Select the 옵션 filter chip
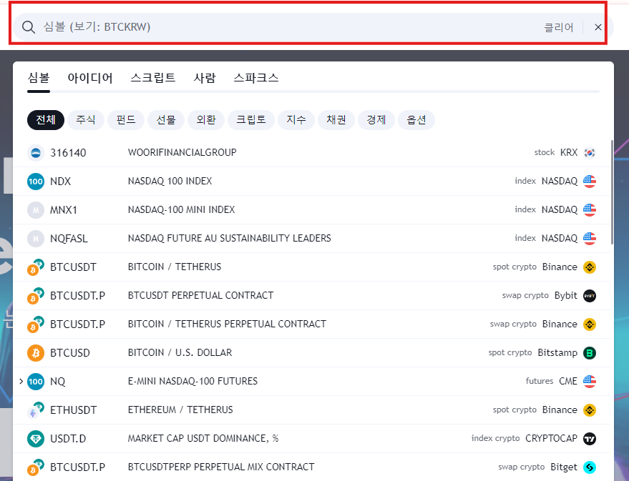Image resolution: width=629 pixels, height=481 pixels. pos(416,120)
